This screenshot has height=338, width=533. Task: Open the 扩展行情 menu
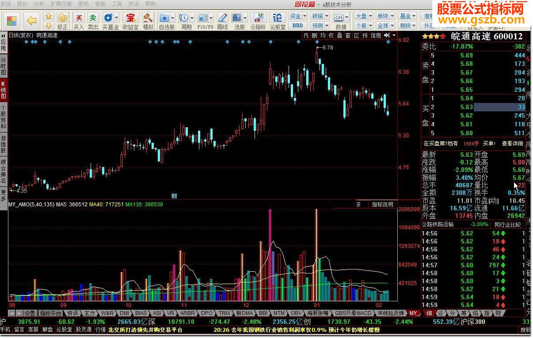coord(61,4)
